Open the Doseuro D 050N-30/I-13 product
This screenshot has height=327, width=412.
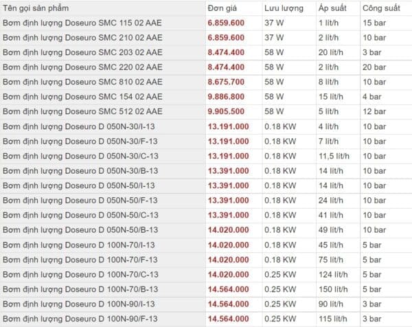(x=80, y=126)
